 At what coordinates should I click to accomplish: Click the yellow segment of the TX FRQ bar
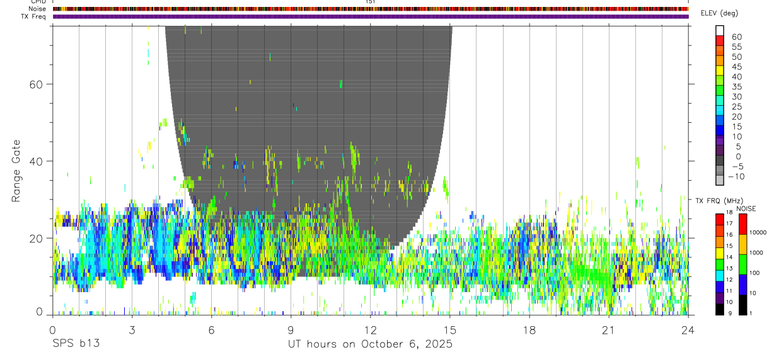click(720, 252)
